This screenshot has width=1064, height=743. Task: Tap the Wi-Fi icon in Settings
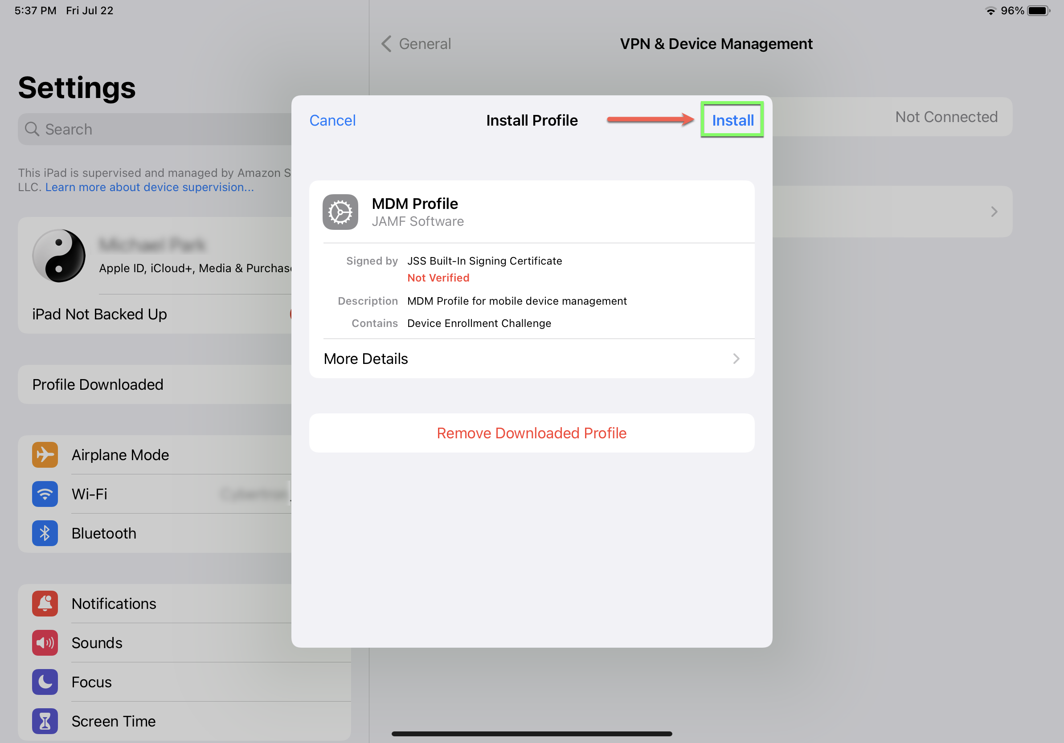click(x=45, y=494)
